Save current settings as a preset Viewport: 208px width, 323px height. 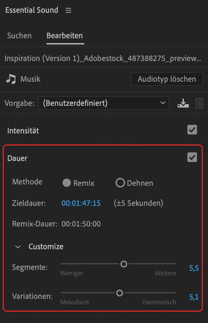coord(183,103)
